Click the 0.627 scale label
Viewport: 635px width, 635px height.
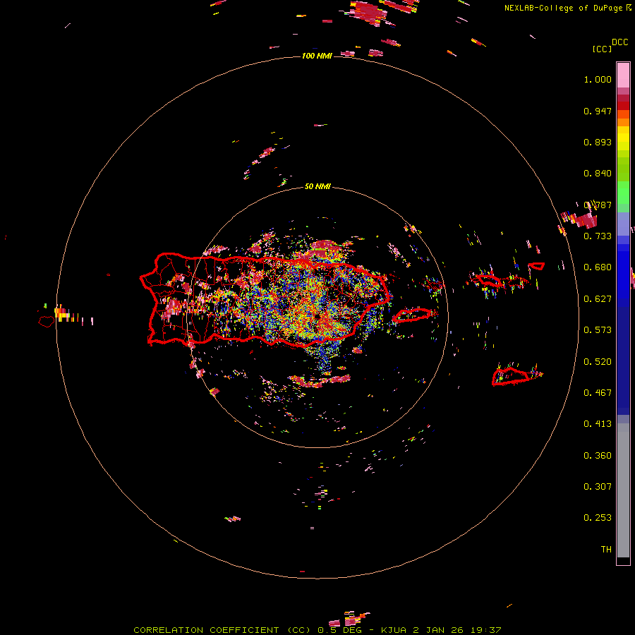click(x=598, y=299)
